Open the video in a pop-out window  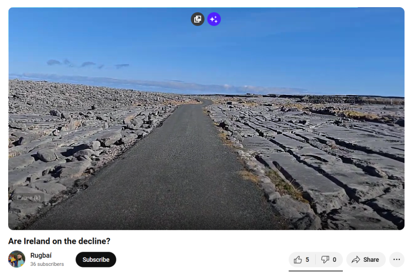click(197, 19)
